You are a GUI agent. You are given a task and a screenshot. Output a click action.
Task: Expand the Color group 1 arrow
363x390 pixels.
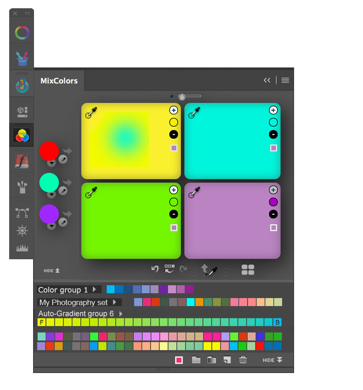[94, 290]
